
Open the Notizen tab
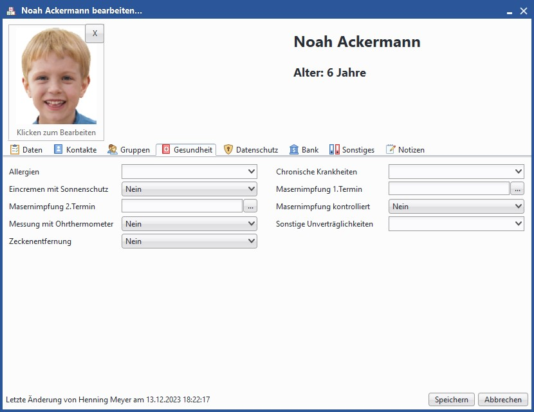[405, 149]
